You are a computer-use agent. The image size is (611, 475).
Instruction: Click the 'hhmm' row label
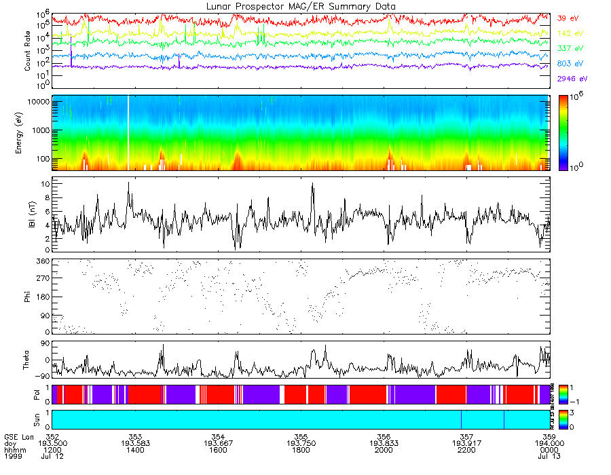(x=15, y=450)
